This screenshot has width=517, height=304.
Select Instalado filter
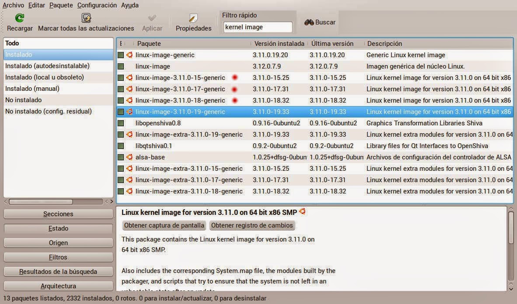[x=58, y=55]
